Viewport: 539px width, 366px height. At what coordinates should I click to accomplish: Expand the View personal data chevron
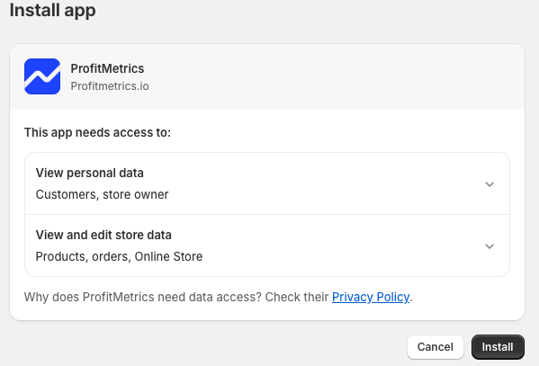[490, 184]
